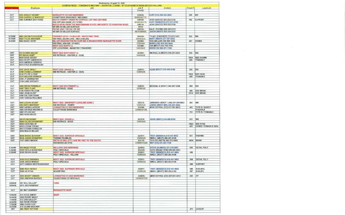Click the Employee column header
This screenshot has width=345, height=215.
[x=35, y=8]
